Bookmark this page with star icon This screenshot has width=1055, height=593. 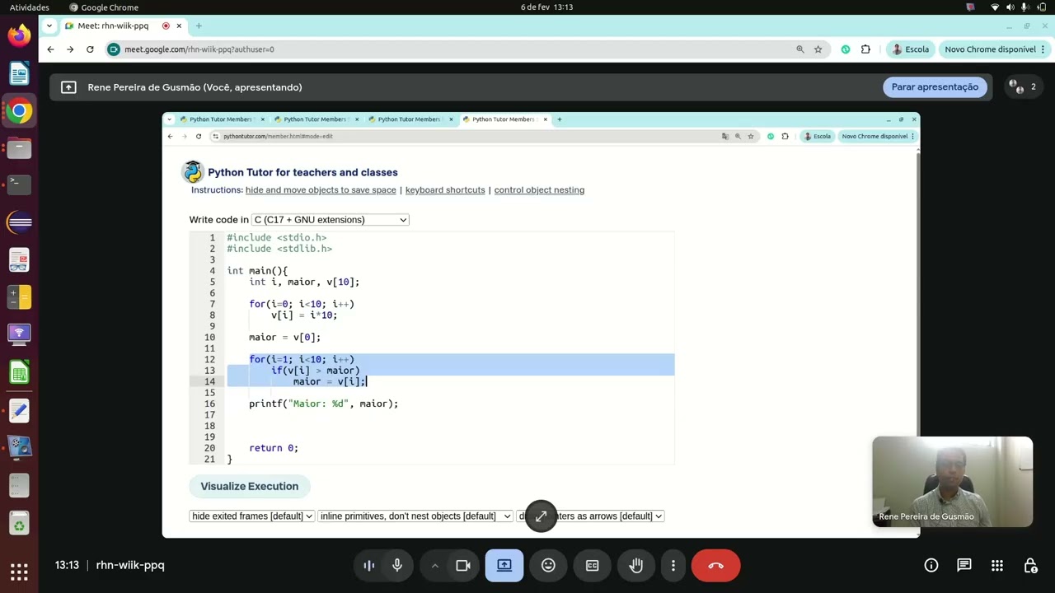click(x=818, y=49)
